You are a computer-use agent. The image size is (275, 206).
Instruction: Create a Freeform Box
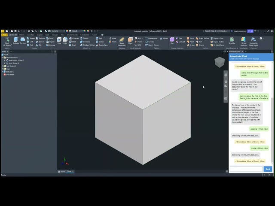pyautogui.click(x=172, y=41)
